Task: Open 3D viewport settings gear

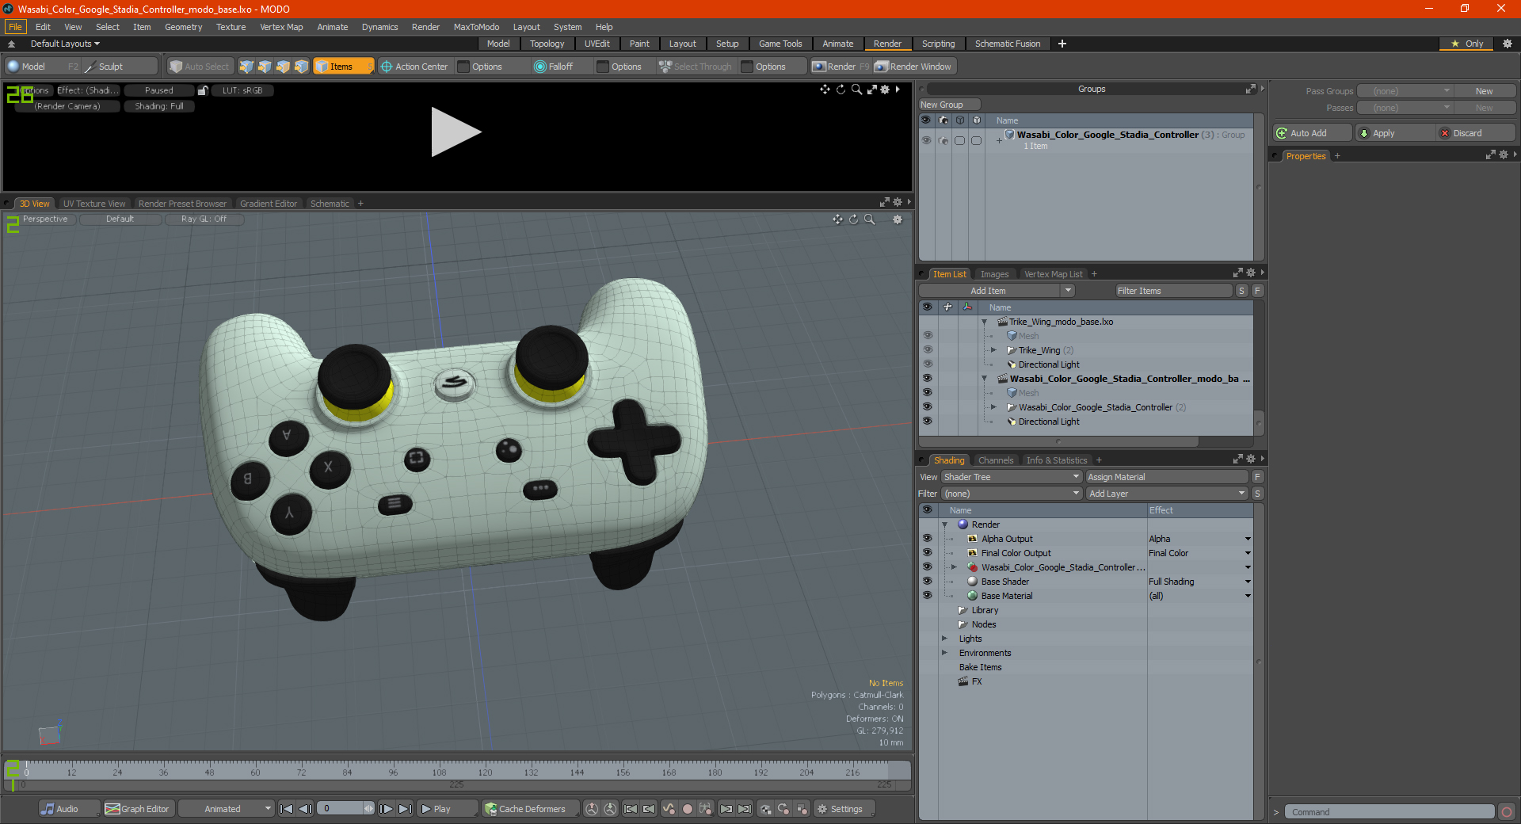Action: tap(898, 219)
